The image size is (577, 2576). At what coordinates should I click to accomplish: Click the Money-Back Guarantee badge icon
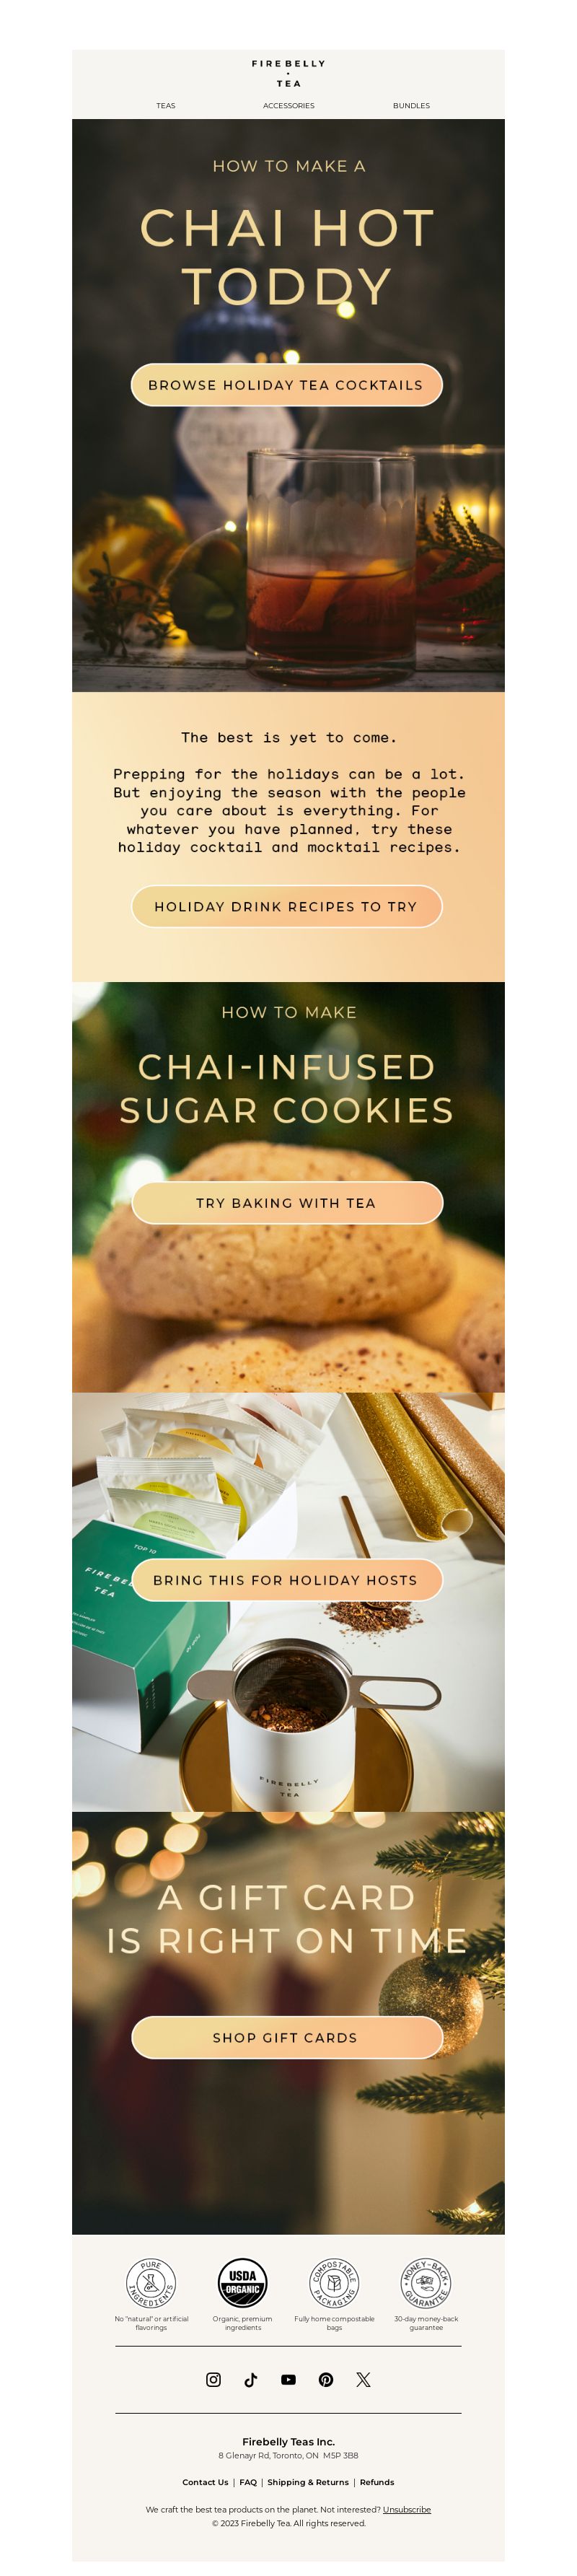point(426,2283)
